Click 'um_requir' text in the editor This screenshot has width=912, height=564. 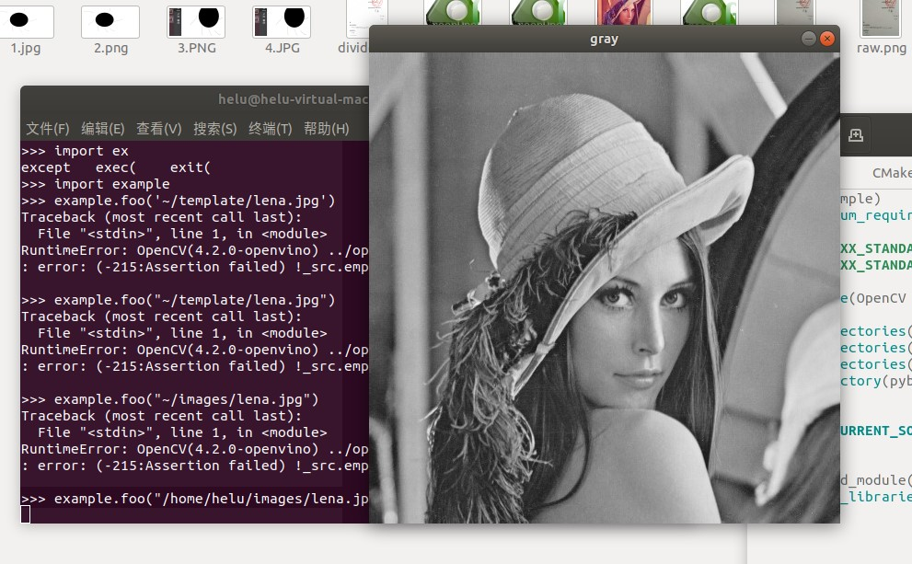(x=876, y=215)
